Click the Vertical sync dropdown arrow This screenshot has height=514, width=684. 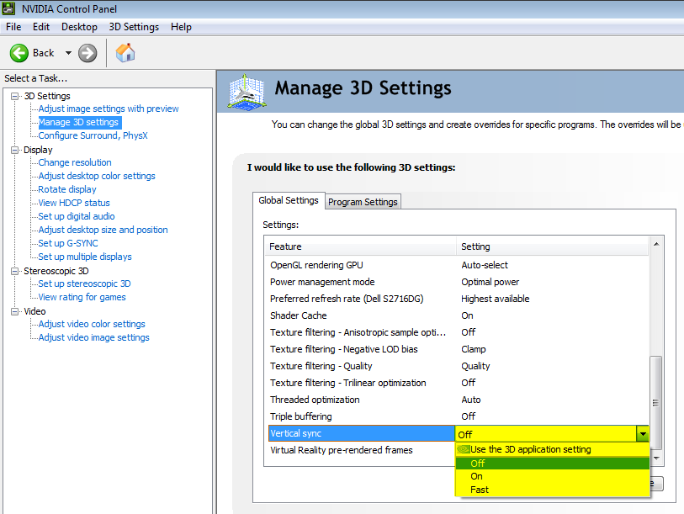(x=643, y=434)
